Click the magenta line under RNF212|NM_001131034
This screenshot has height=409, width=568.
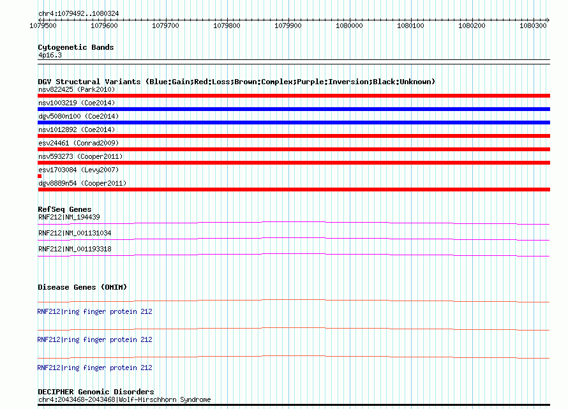click(x=294, y=239)
